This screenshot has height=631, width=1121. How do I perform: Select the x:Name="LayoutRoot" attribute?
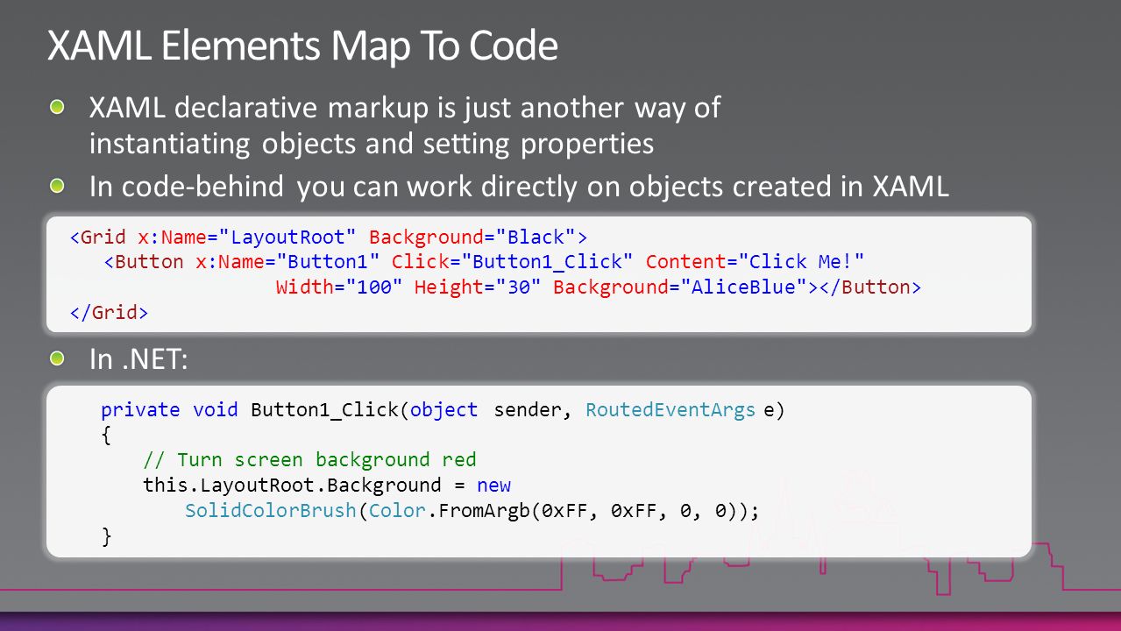point(247,237)
